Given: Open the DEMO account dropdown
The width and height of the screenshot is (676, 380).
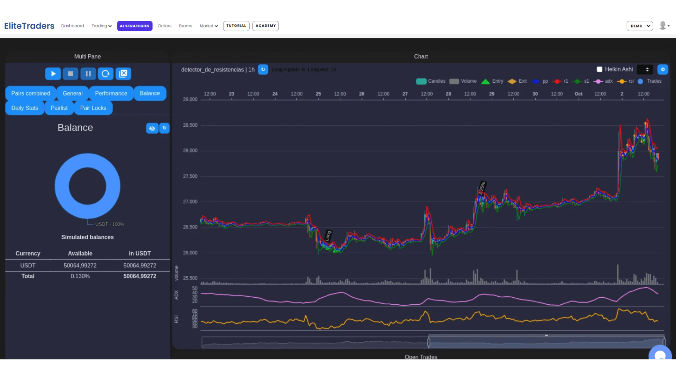Looking at the screenshot, I should pyautogui.click(x=640, y=26).
